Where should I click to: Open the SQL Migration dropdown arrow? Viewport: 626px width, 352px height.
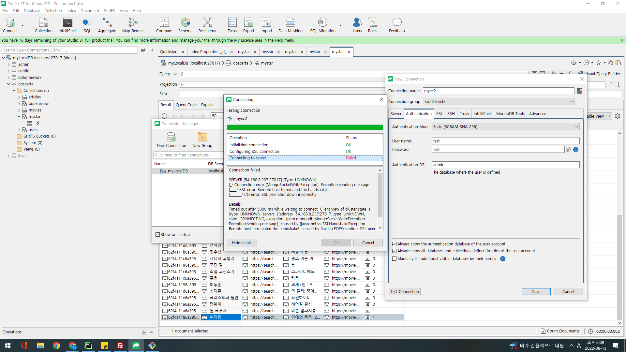340,25
